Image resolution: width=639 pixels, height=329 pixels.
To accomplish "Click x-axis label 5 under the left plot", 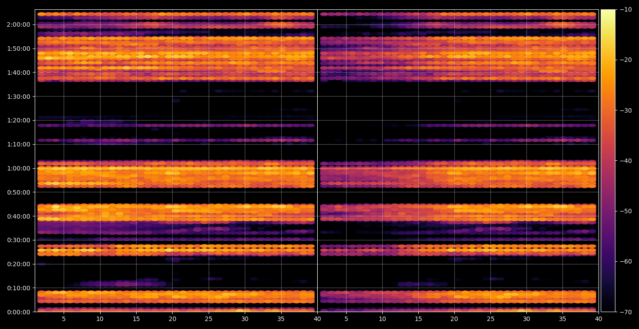I will pos(64,319).
